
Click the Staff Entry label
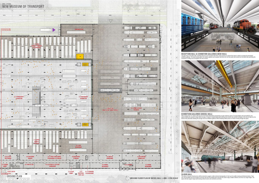coord(11,172)
